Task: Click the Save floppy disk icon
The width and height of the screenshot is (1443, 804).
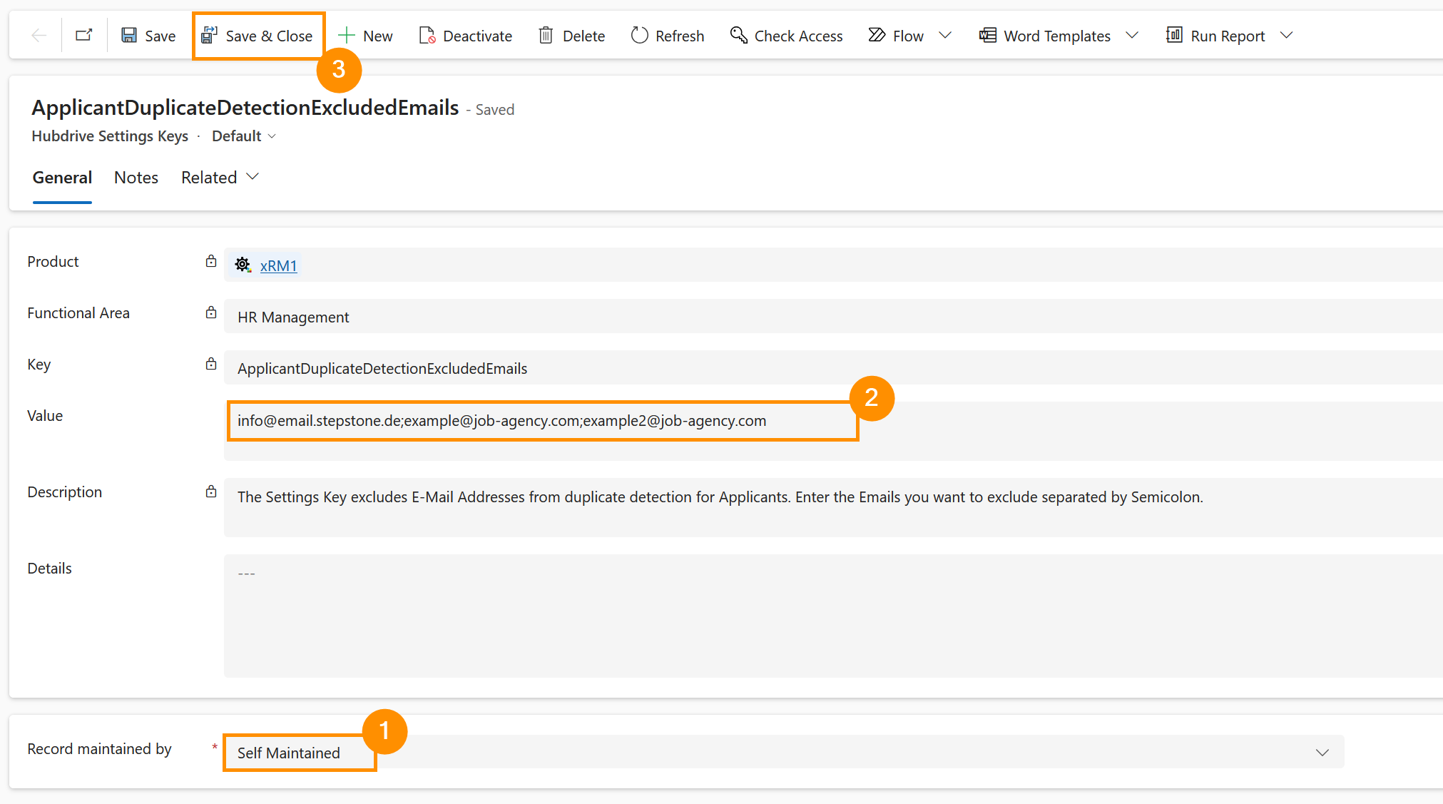Action: click(129, 36)
